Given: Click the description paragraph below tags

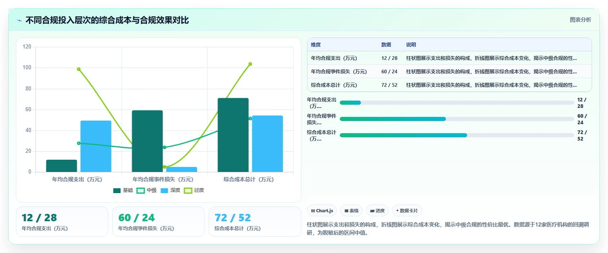Looking at the screenshot, I should pyautogui.click(x=448, y=229).
